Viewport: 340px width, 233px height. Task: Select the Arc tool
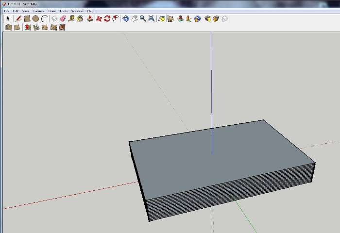tap(44, 19)
